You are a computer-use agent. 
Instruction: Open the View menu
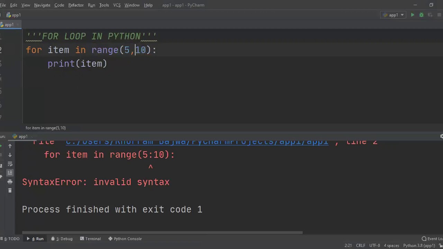pyautogui.click(x=26, y=5)
